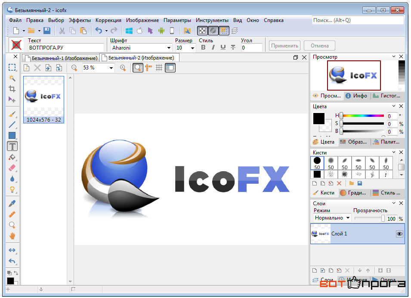411x298 pixels.
Task: Open the Инструменты menu
Action: tap(212, 20)
